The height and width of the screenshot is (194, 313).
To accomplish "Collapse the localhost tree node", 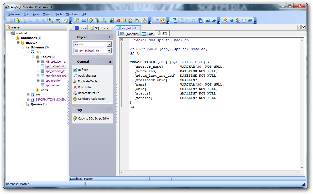I will [x=8, y=33].
